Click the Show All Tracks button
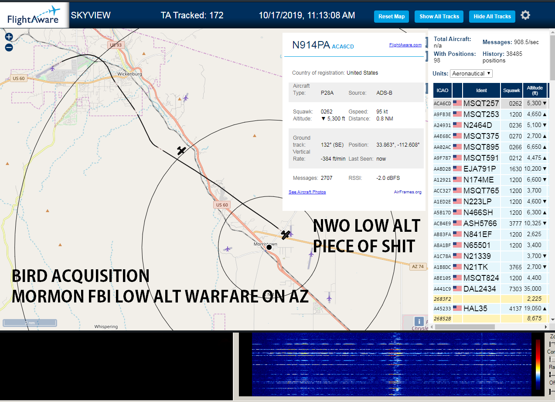The height and width of the screenshot is (402, 555). click(x=439, y=17)
